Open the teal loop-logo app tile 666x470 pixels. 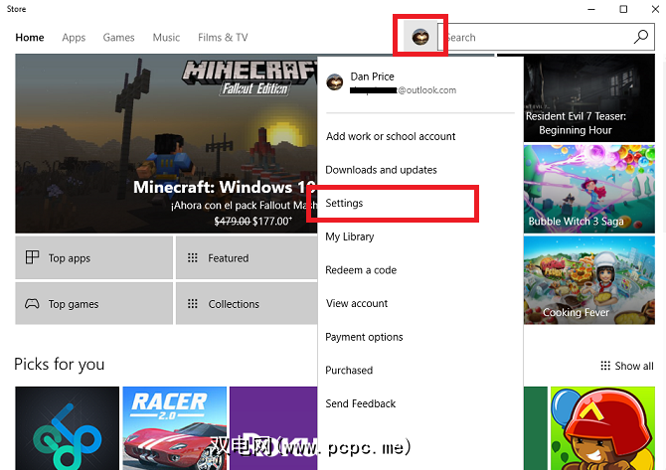point(68,428)
